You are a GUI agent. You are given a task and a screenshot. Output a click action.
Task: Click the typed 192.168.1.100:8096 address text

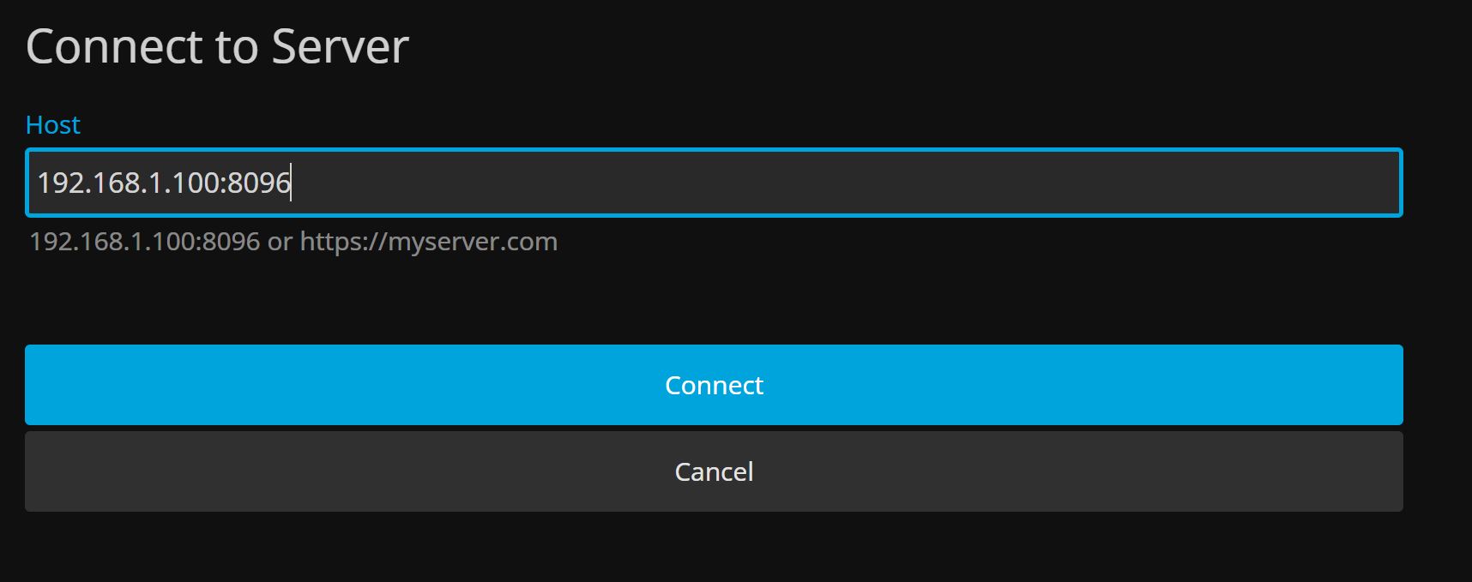pyautogui.click(x=164, y=183)
